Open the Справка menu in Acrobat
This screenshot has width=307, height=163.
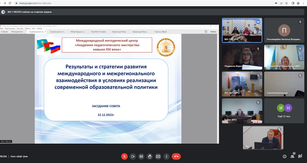[39, 28]
